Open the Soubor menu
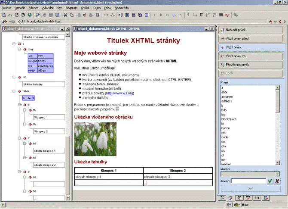The width and height of the screenshot is (288, 209). tap(6, 8)
